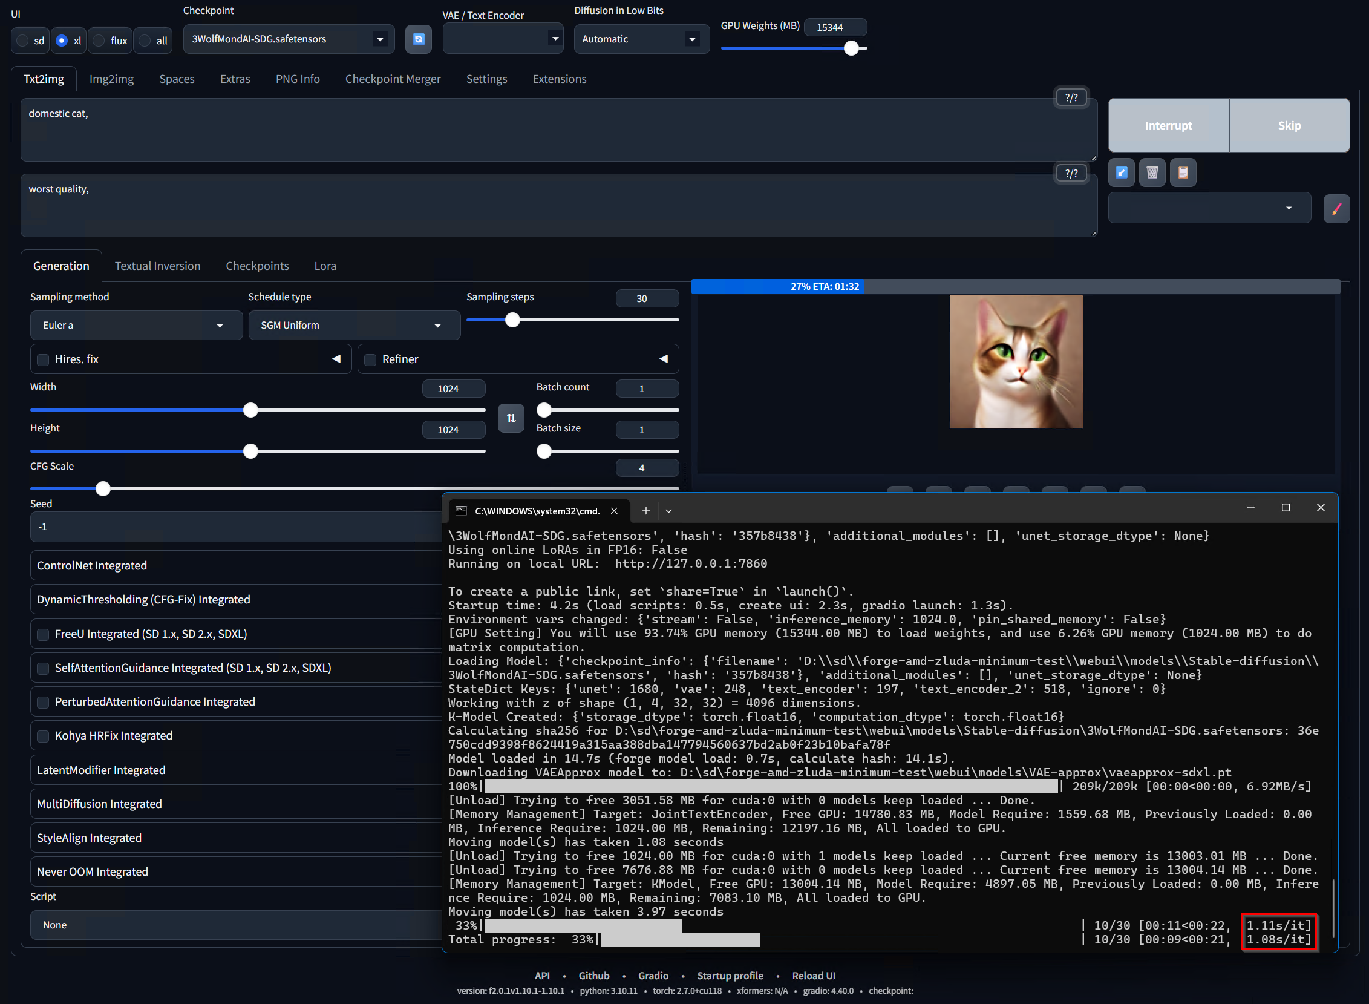
Task: Click the Sampling steps slider handle
Action: click(512, 320)
